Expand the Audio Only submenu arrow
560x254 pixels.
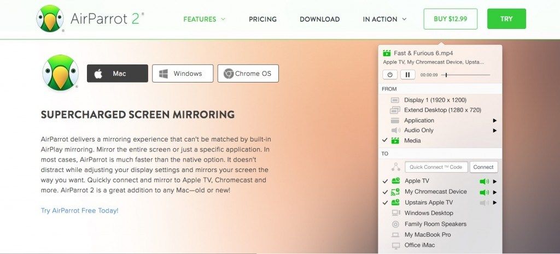pyautogui.click(x=495, y=131)
